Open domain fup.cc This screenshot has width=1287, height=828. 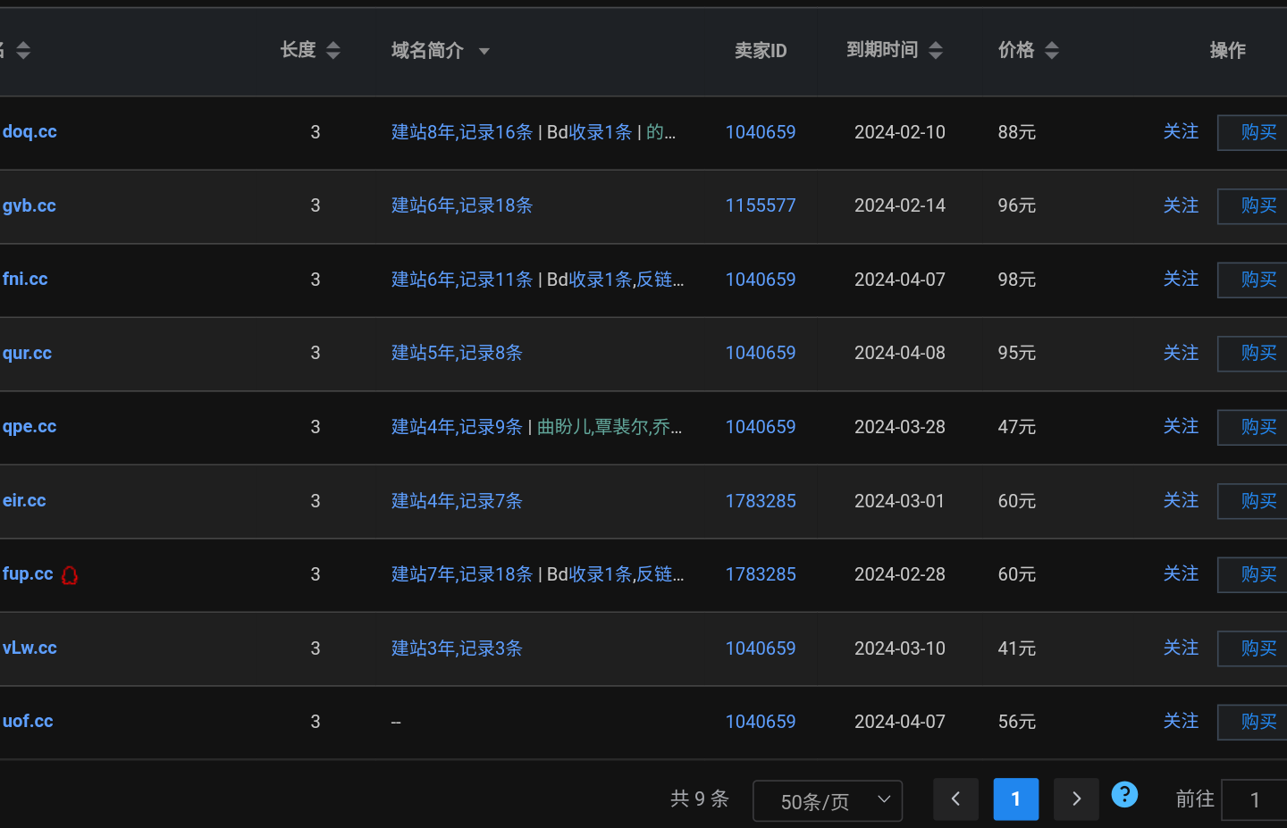click(x=28, y=573)
